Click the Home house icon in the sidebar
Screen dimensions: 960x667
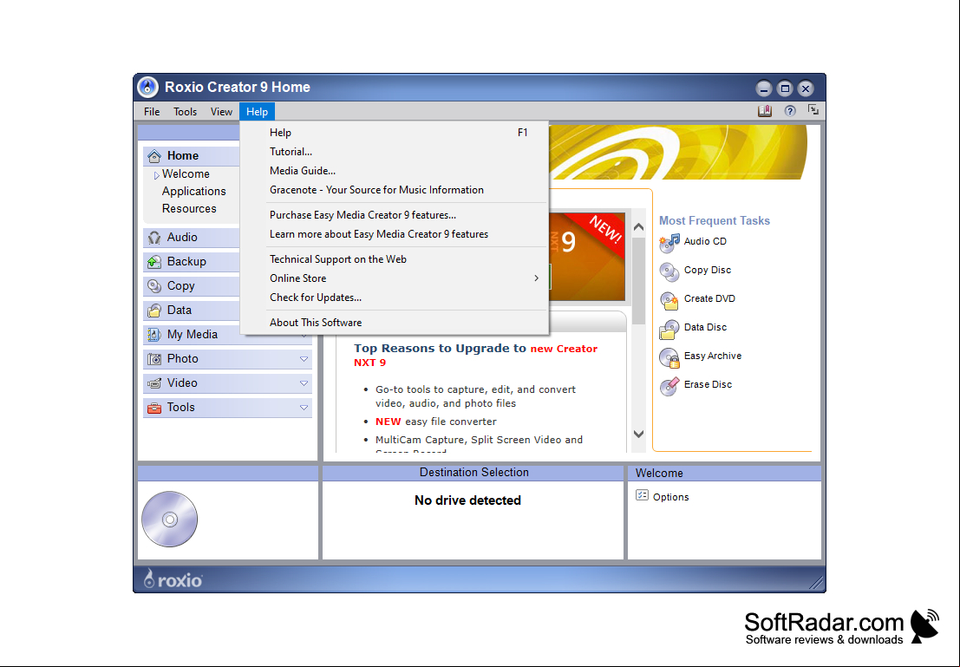(154, 155)
